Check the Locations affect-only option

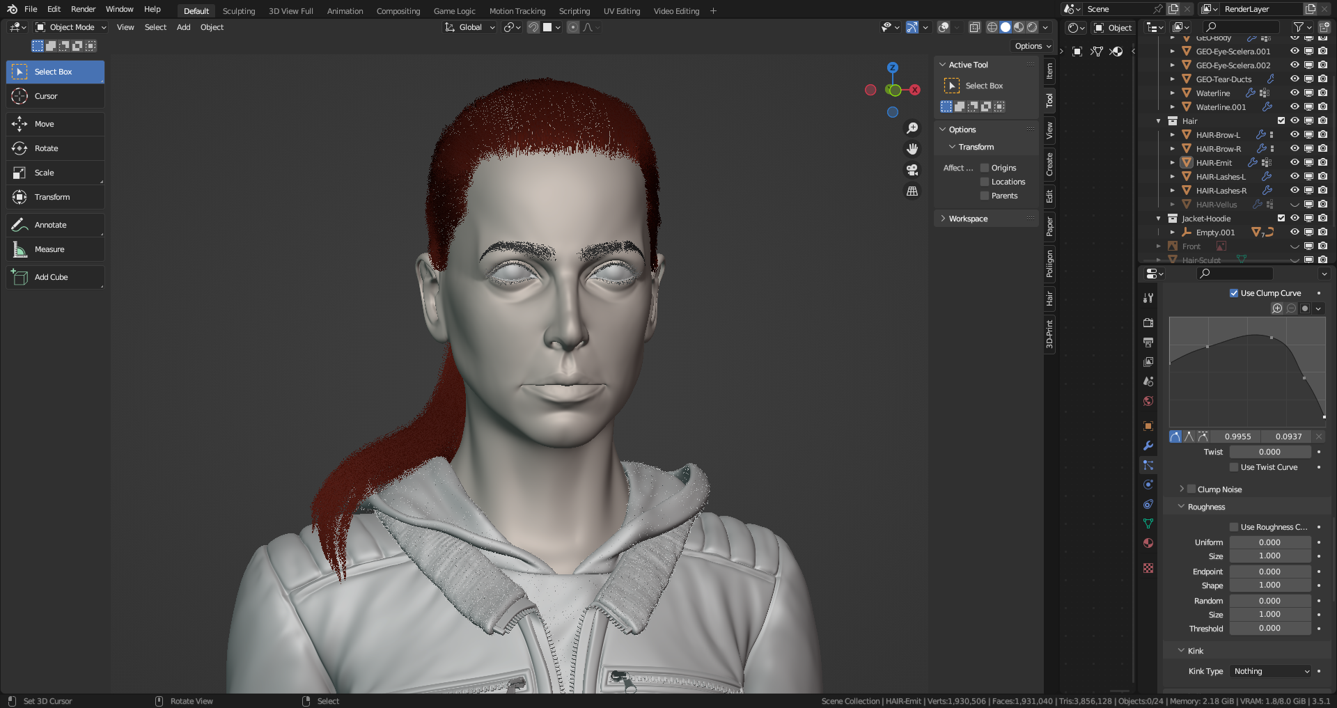pos(985,182)
